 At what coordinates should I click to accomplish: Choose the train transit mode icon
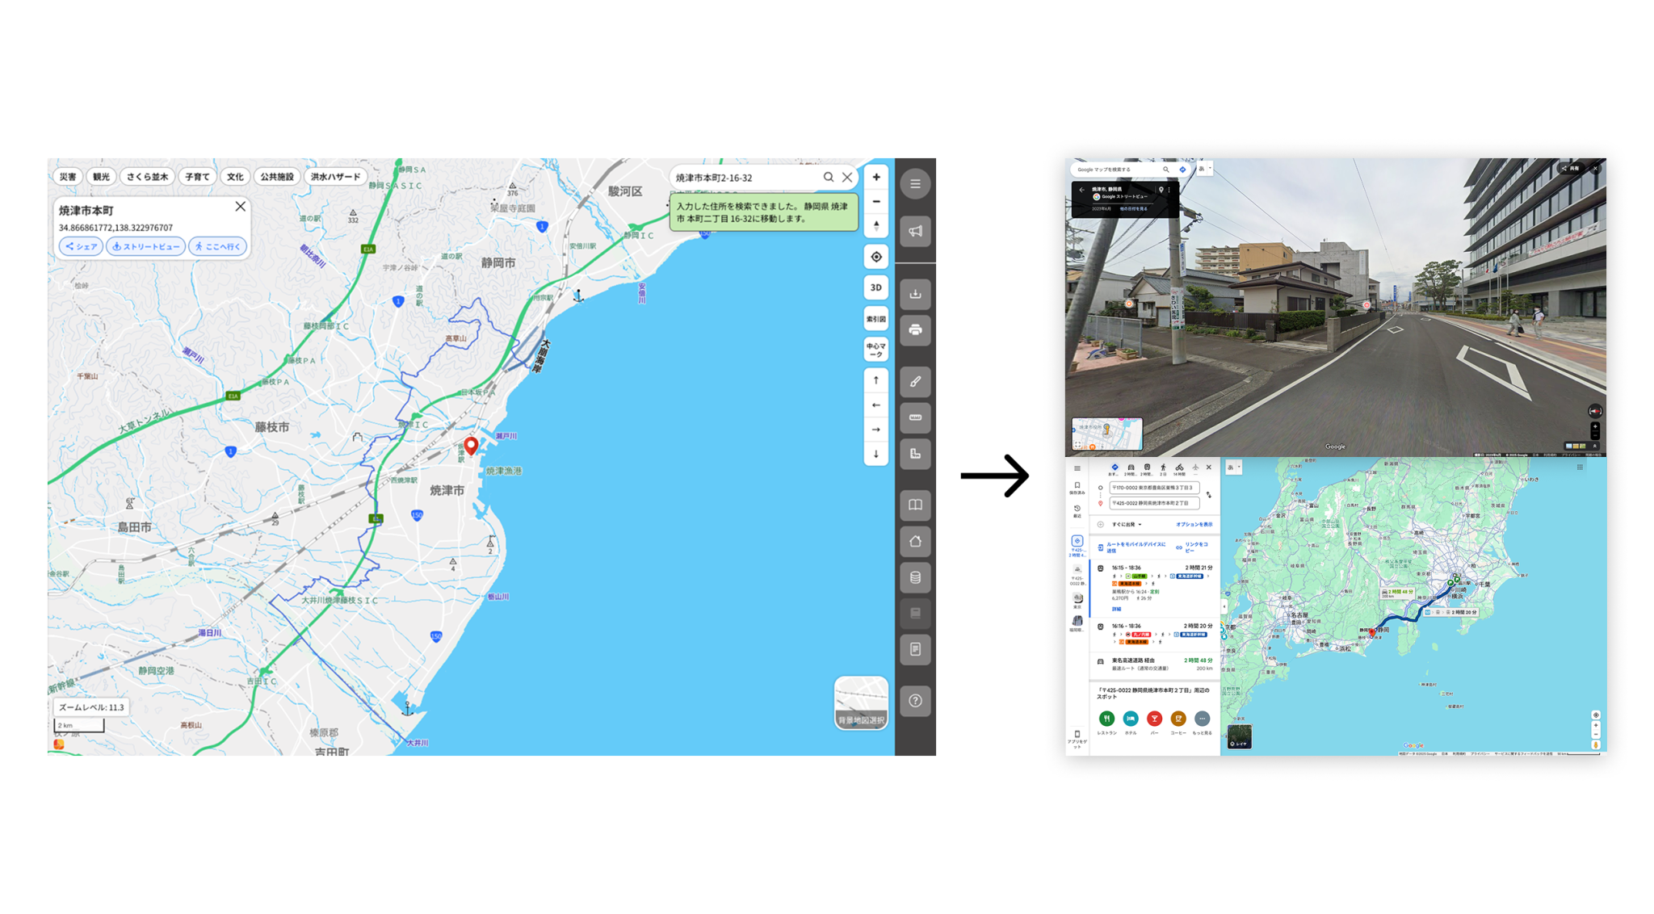point(1147,467)
